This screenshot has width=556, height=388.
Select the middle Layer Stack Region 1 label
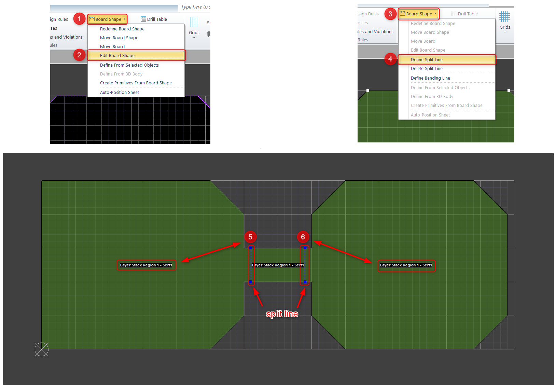pos(277,265)
